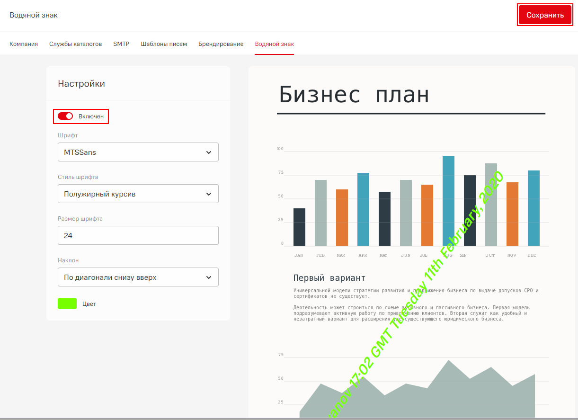Open the green color swatch picker
This screenshot has height=420, width=578.
pyautogui.click(x=67, y=304)
